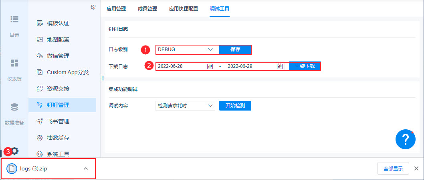This screenshot has width=424, height=180.
Task: Open the 数据准备 database icon
Action: [x=14, y=107]
